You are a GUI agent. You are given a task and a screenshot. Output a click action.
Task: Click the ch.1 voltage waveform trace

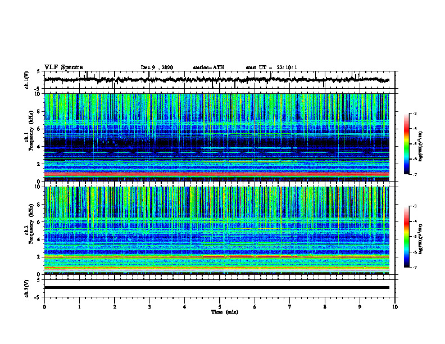(216, 80)
